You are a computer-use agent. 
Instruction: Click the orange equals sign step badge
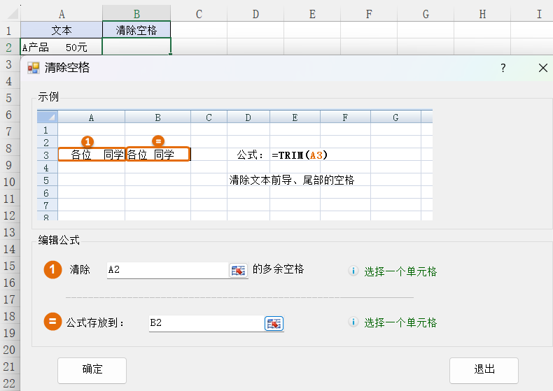pos(53,322)
